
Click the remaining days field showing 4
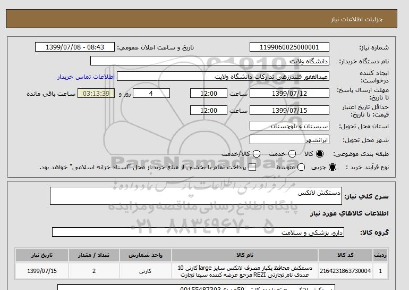[x=151, y=93]
